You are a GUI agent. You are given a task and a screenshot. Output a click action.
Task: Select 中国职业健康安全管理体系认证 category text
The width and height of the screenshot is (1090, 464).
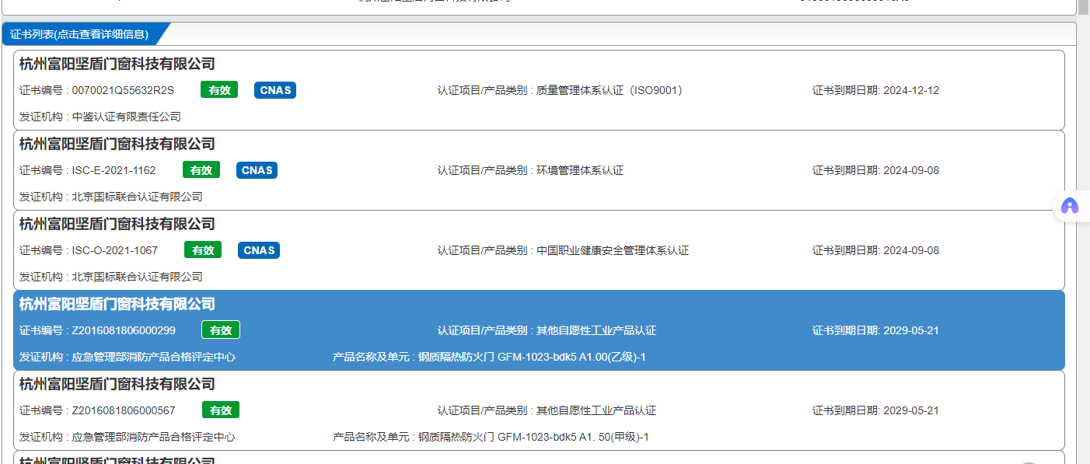pyautogui.click(x=613, y=250)
